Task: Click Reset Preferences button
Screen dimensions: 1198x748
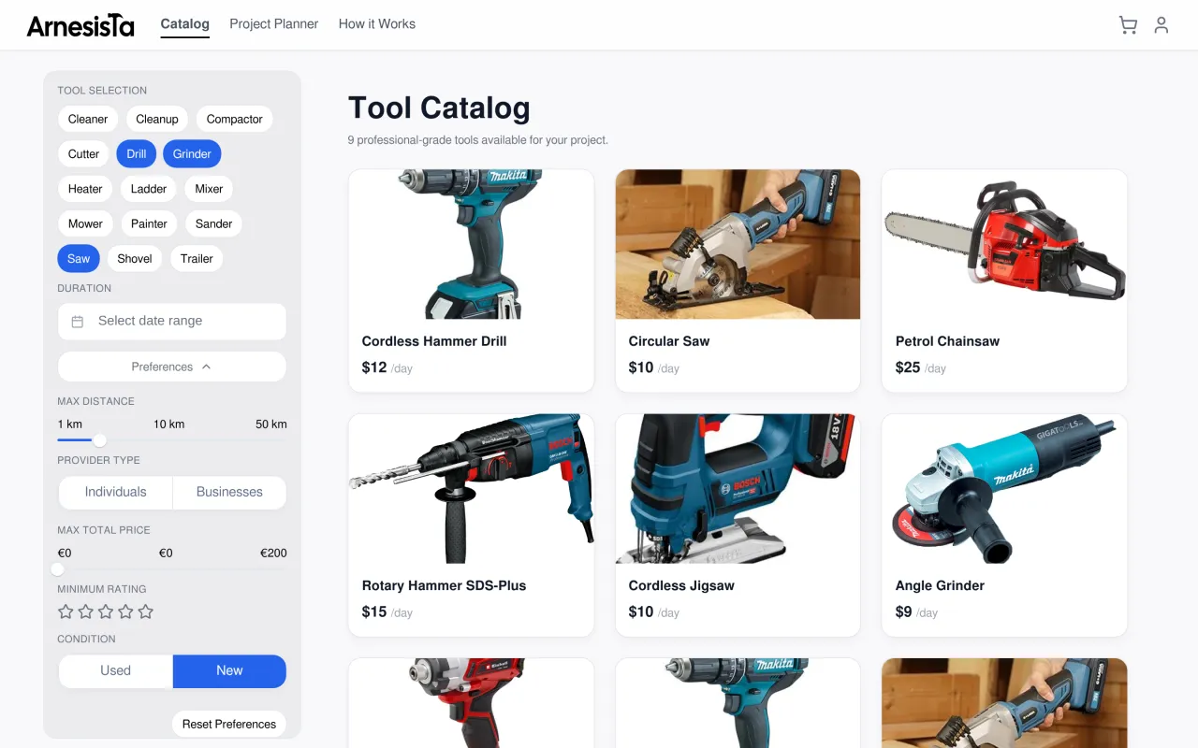Action: click(x=229, y=724)
